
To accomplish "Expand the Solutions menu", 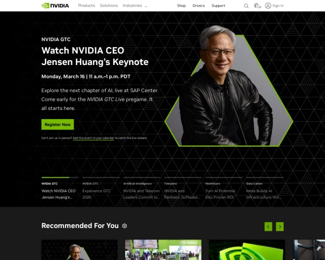I will click(109, 5).
